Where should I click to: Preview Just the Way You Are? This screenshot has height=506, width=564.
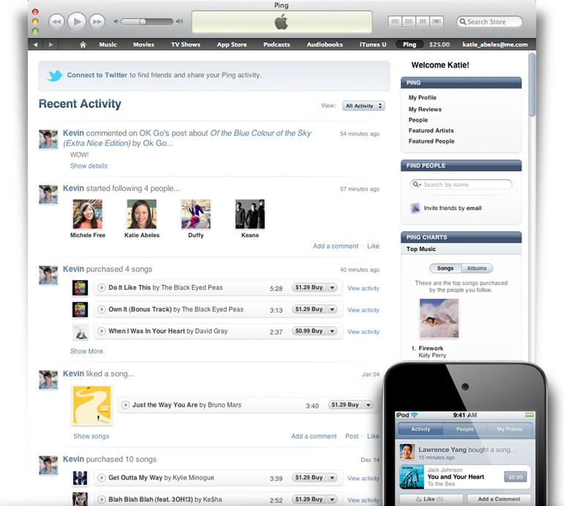[x=125, y=405]
